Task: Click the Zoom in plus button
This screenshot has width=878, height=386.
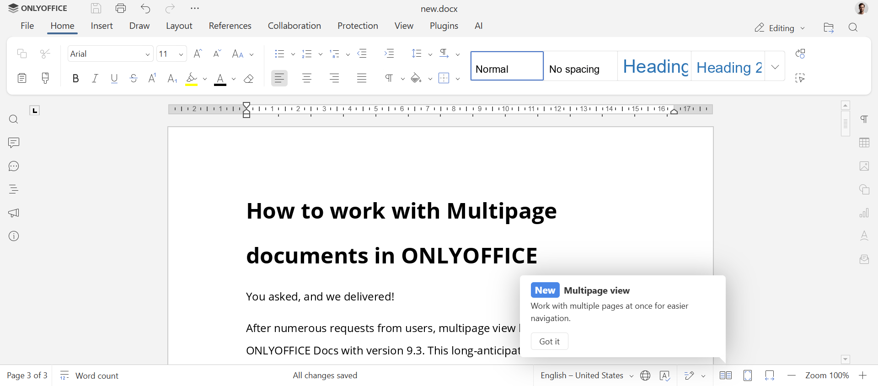Action: click(x=863, y=375)
